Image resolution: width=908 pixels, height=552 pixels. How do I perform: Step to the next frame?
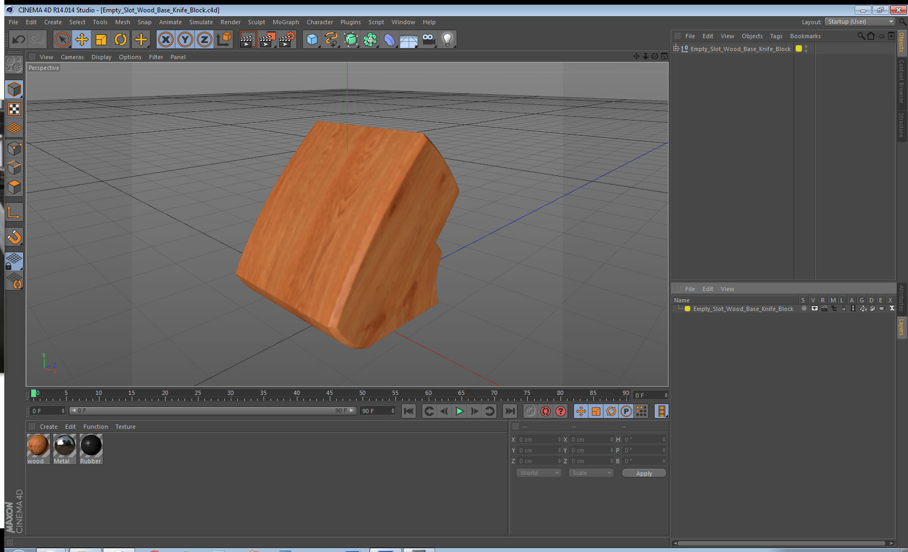474,411
